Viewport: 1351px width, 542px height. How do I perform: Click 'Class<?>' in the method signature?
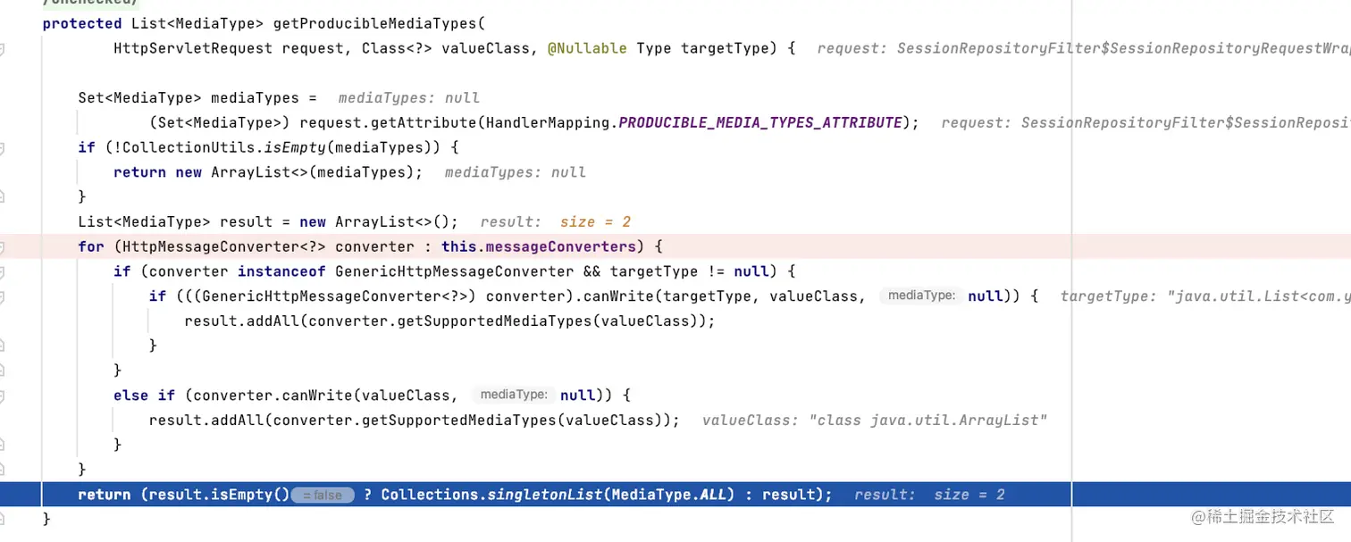pyautogui.click(x=397, y=48)
